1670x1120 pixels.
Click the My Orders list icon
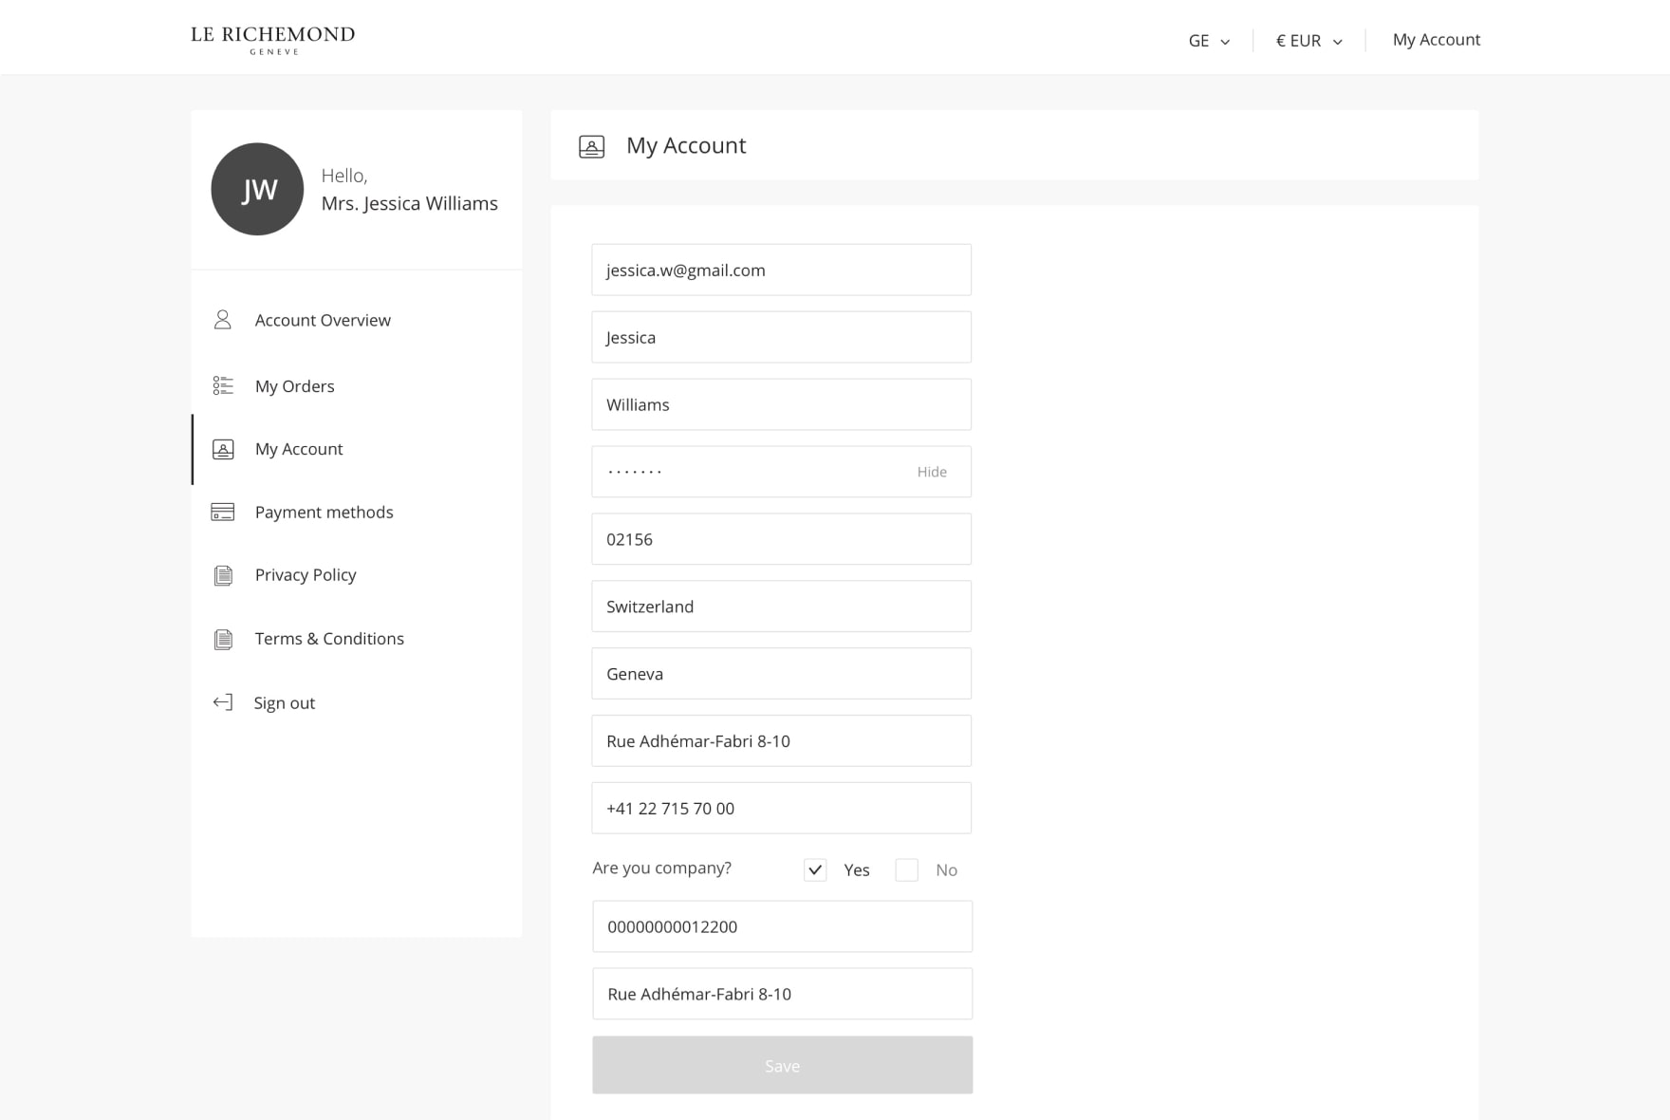pyautogui.click(x=222, y=385)
